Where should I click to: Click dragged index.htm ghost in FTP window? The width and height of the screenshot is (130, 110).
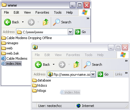[70, 92]
